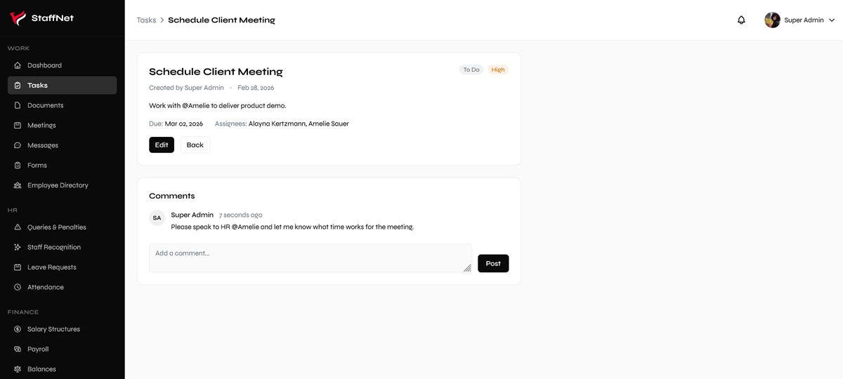Click the High priority badge
Screen dimensions: 843x379
[498, 70]
